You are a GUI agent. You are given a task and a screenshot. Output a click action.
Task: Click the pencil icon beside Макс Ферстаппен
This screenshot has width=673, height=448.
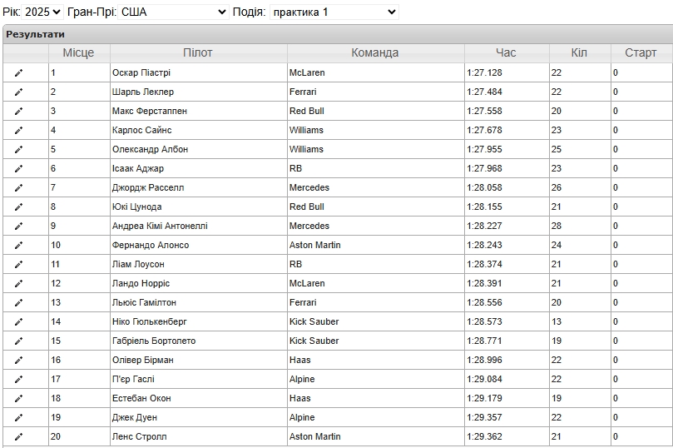click(18, 112)
